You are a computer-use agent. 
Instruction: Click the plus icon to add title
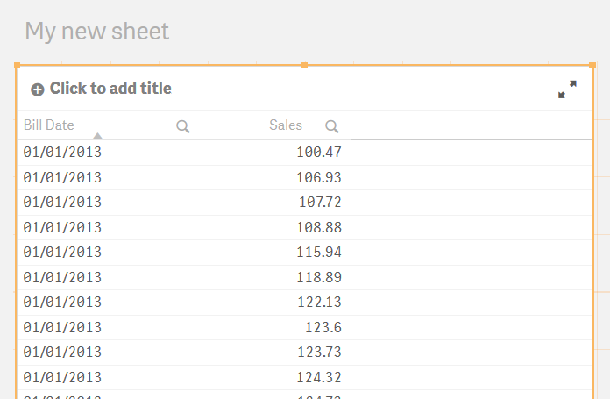pyautogui.click(x=38, y=89)
